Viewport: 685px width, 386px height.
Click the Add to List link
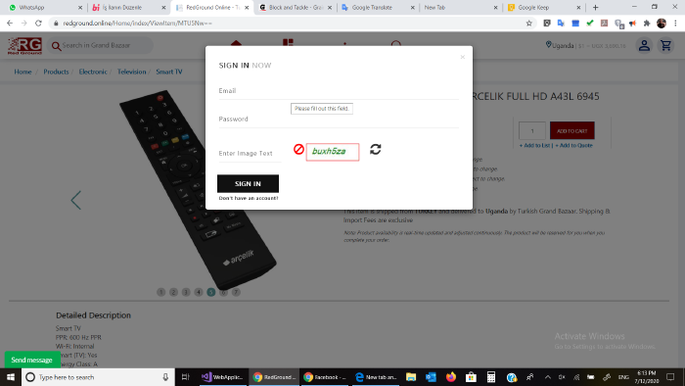coord(534,145)
